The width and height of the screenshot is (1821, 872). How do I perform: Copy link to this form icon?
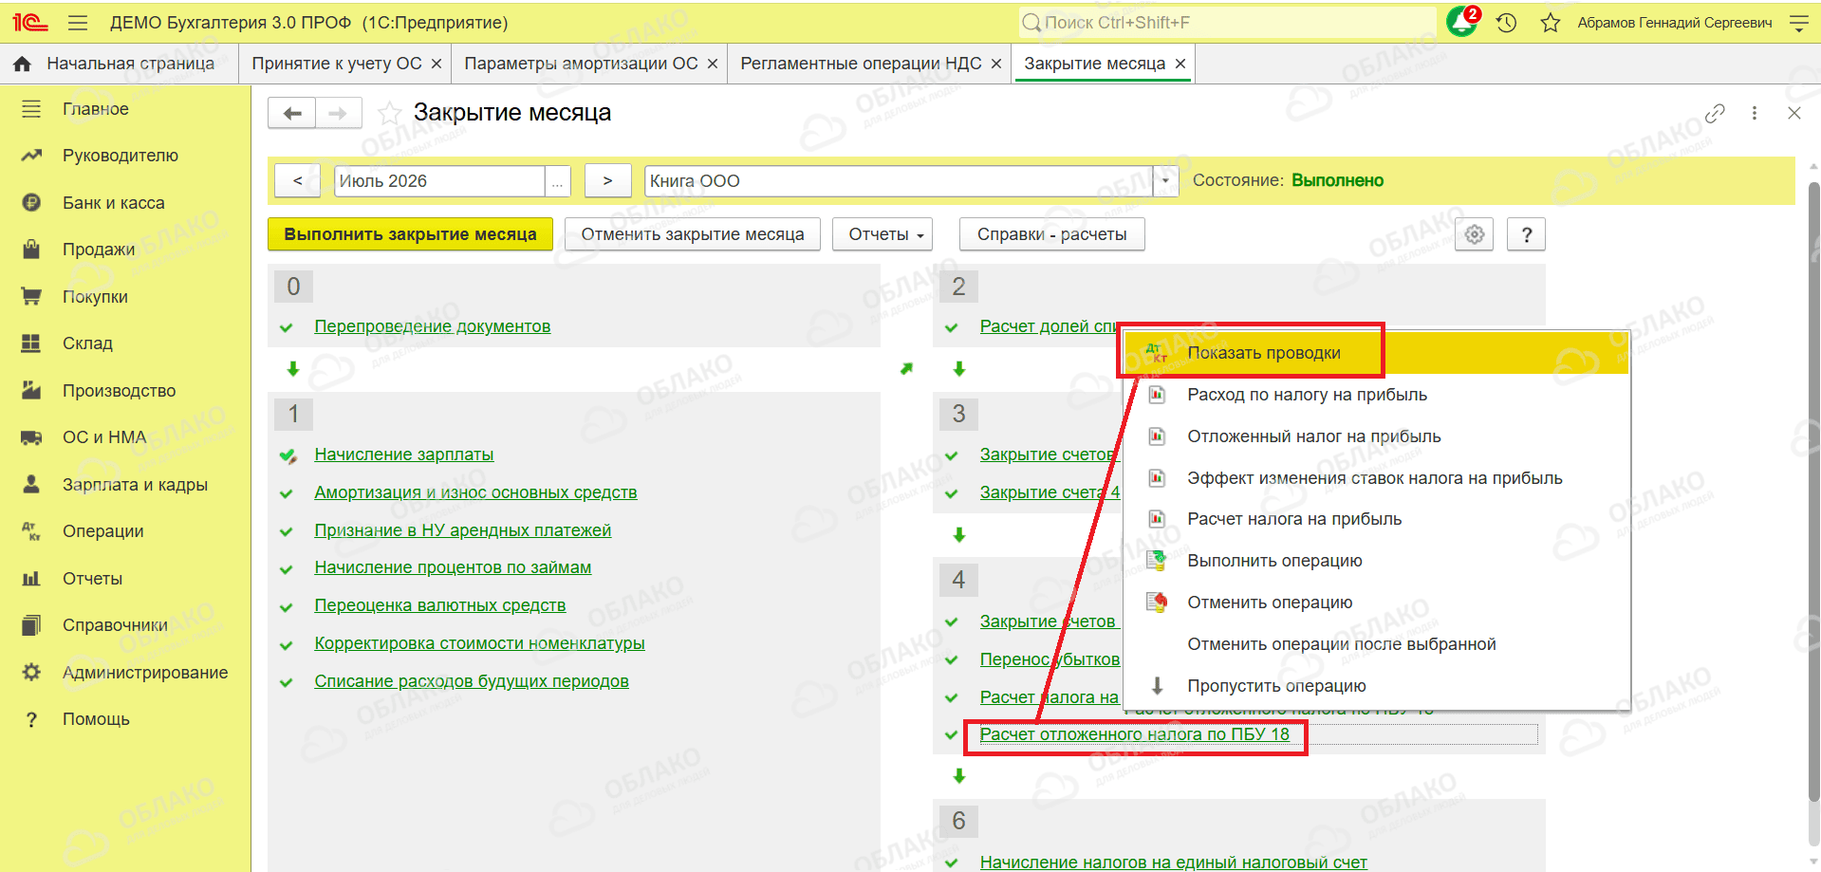point(1715,113)
